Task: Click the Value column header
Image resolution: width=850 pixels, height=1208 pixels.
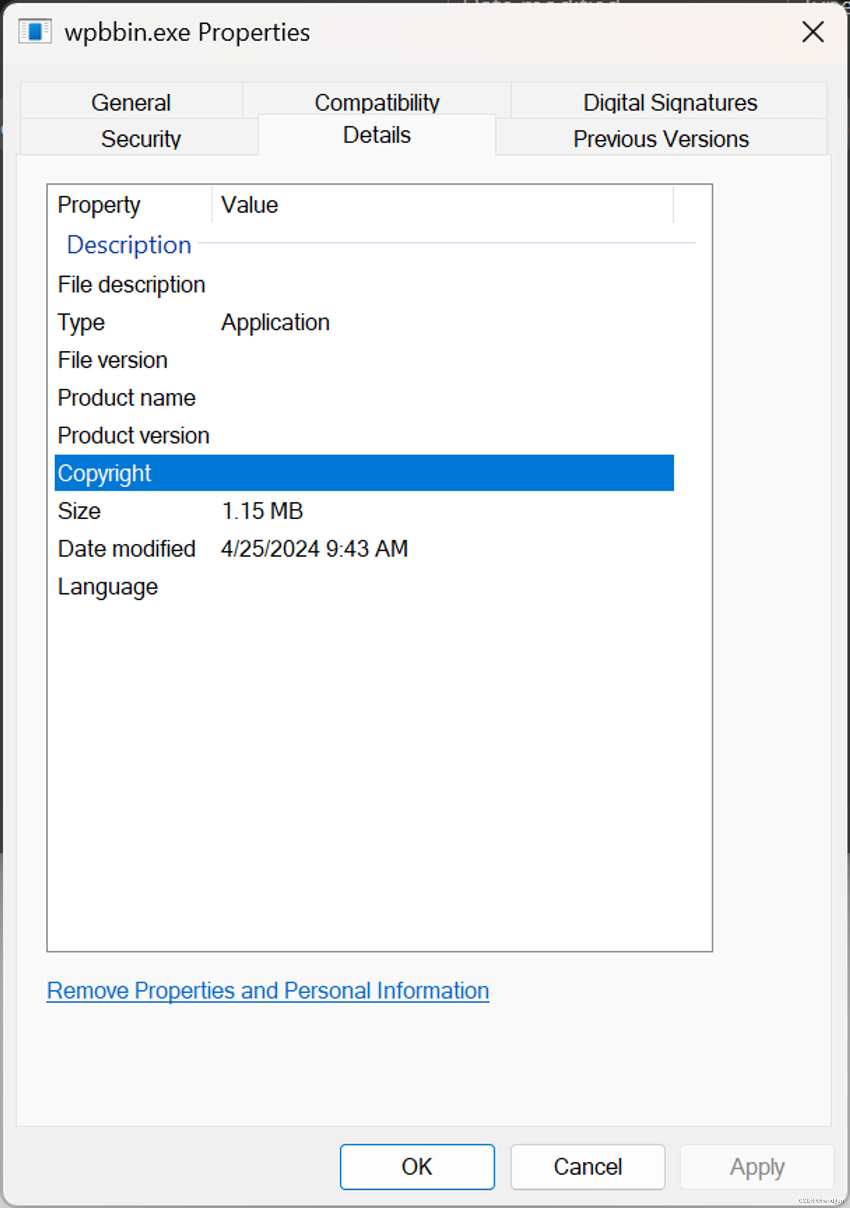Action: 249,205
